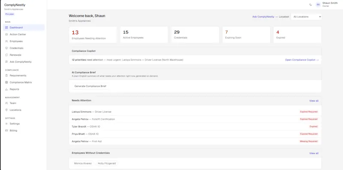Select Priya Bhatt OSHA 10 row
Screen dimensions: 343x170
[195, 134]
